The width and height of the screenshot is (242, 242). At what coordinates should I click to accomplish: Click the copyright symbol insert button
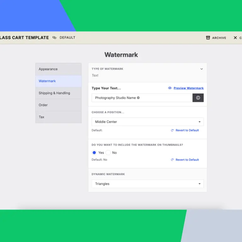tap(198, 98)
